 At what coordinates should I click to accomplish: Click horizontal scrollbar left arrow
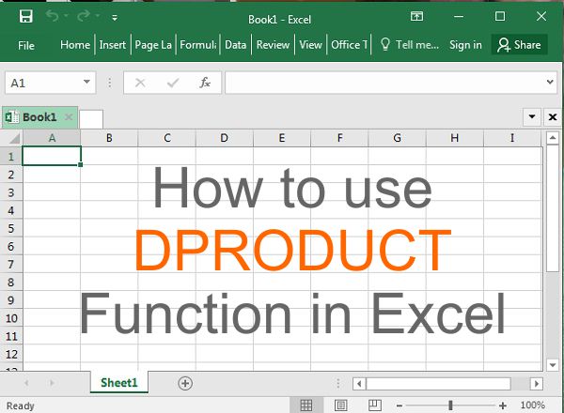point(359,384)
